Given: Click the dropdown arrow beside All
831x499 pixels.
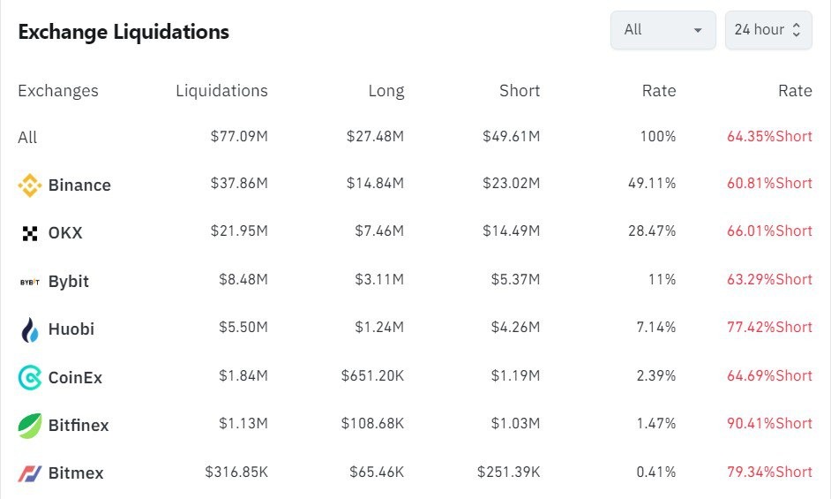Looking at the screenshot, I should pyautogui.click(x=698, y=30).
